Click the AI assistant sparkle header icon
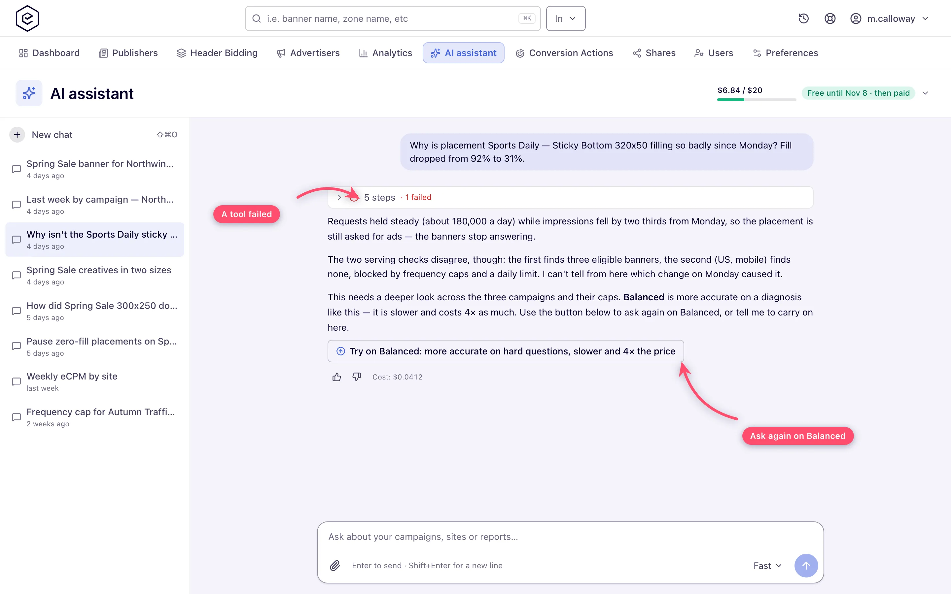The image size is (951, 594). [29, 93]
